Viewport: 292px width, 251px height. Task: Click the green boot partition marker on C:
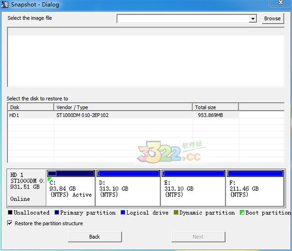click(x=50, y=180)
